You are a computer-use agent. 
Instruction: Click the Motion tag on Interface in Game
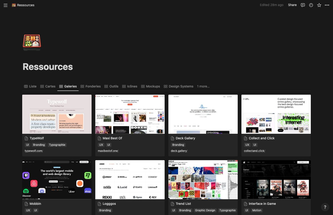point(257,210)
